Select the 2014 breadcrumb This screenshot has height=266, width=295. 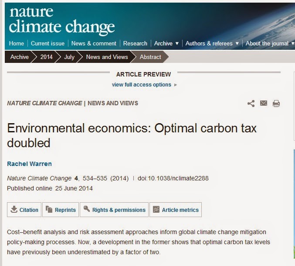coord(46,57)
